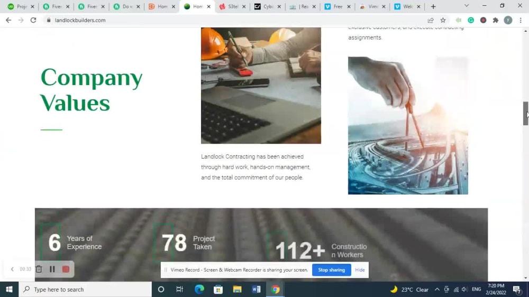Open Word from the taskbar
The width and height of the screenshot is (529, 297).
click(x=256, y=289)
